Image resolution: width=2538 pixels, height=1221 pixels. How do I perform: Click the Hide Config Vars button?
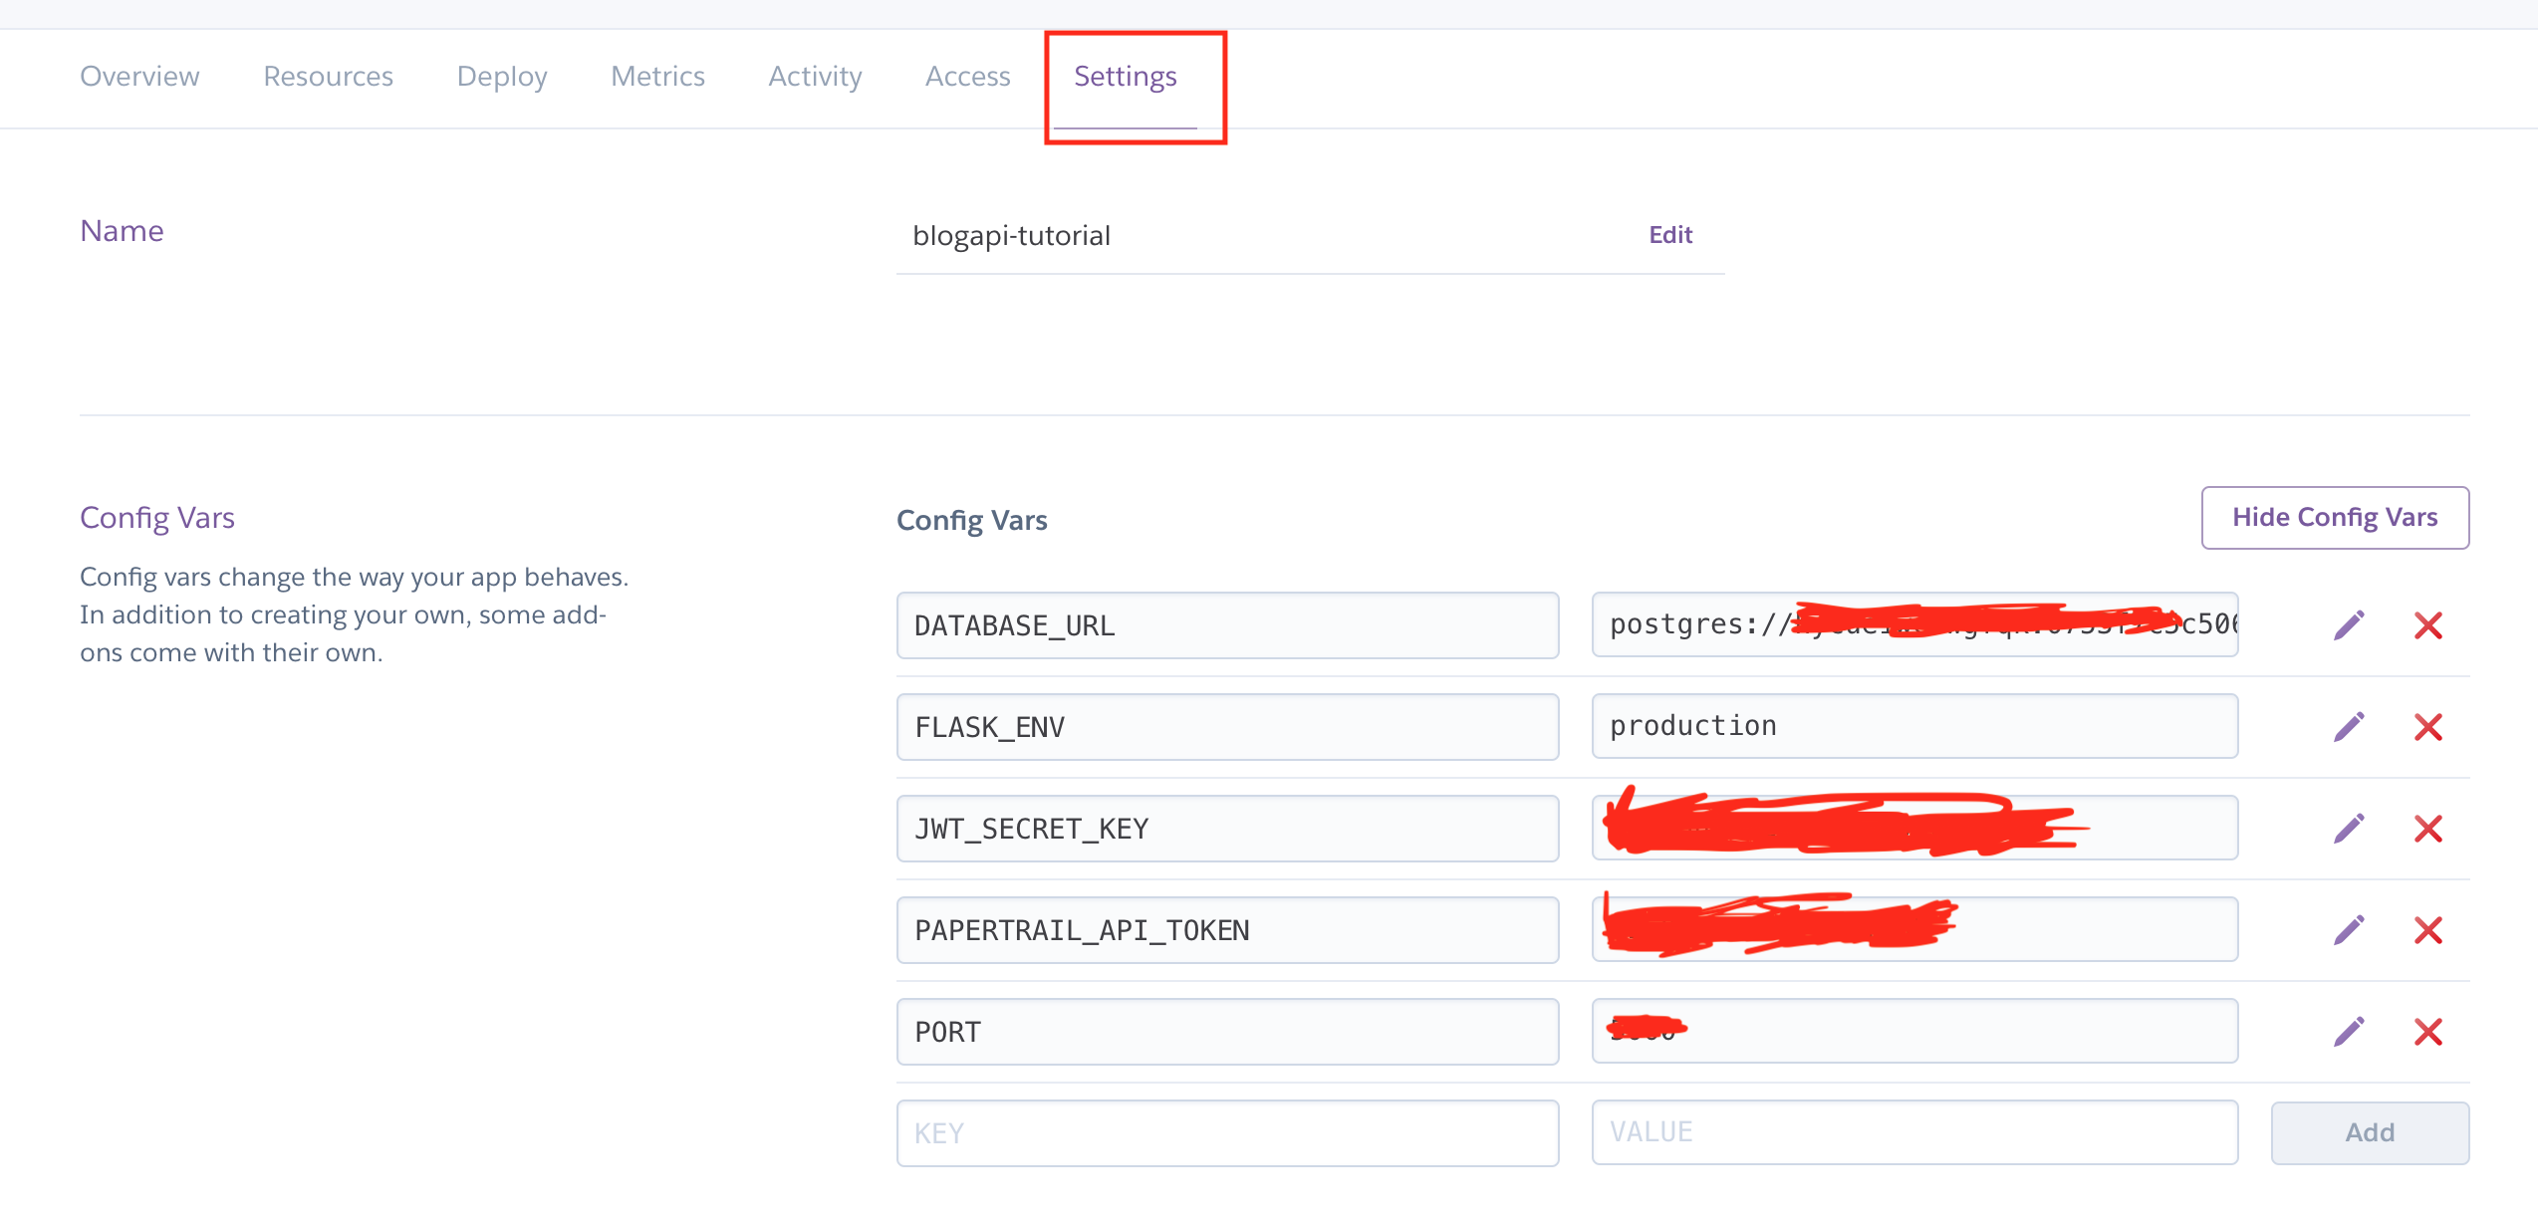pyautogui.click(x=2335, y=518)
